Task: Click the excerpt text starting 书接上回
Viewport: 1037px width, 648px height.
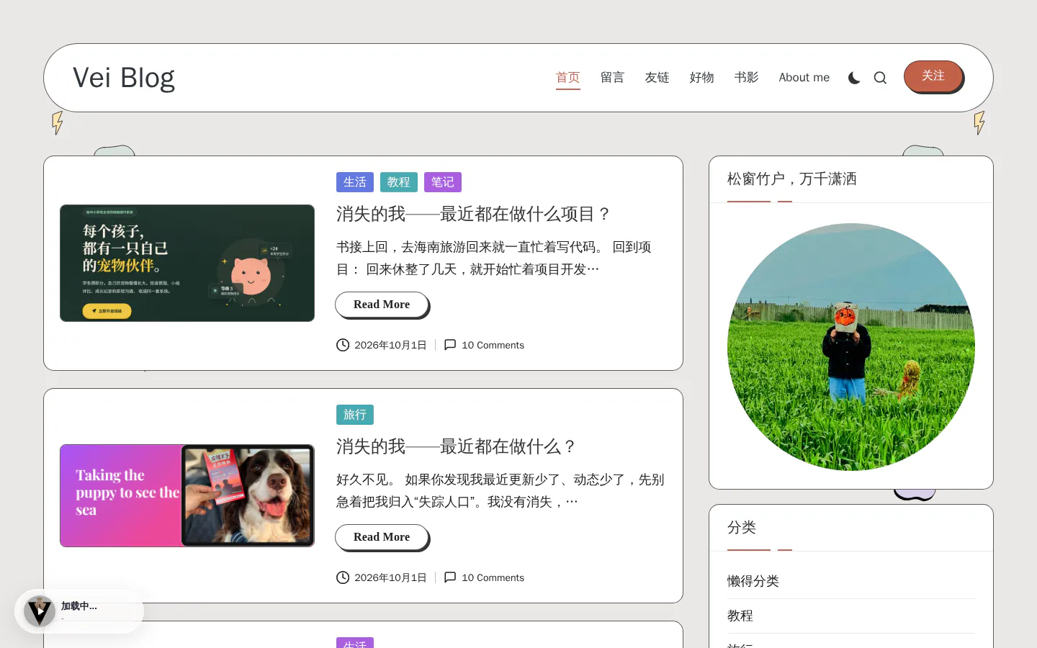Action: tap(494, 258)
